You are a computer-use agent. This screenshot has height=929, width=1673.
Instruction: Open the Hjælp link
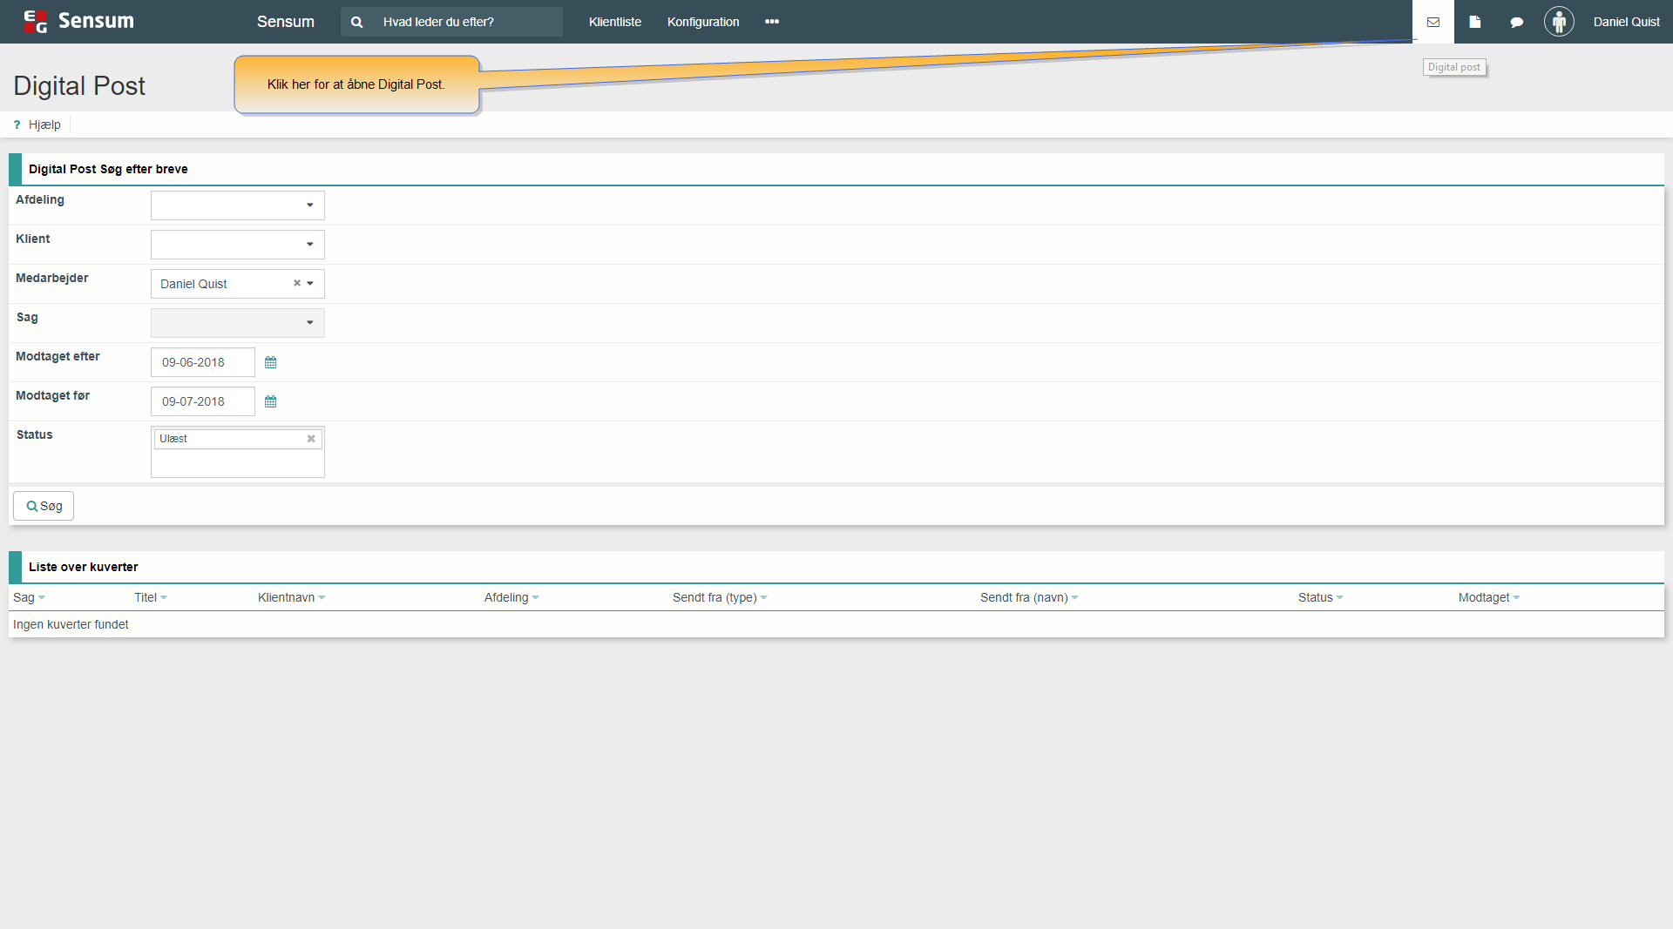point(44,125)
